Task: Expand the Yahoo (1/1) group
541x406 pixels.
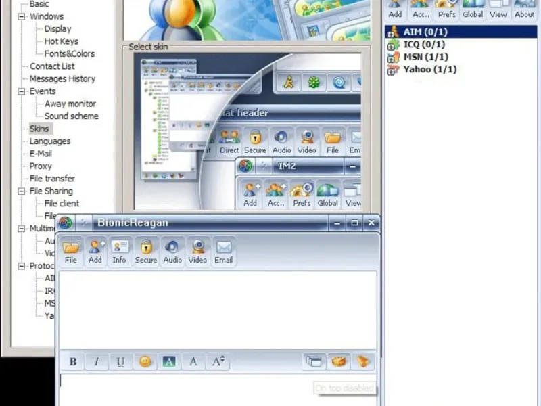Action: (391, 72)
